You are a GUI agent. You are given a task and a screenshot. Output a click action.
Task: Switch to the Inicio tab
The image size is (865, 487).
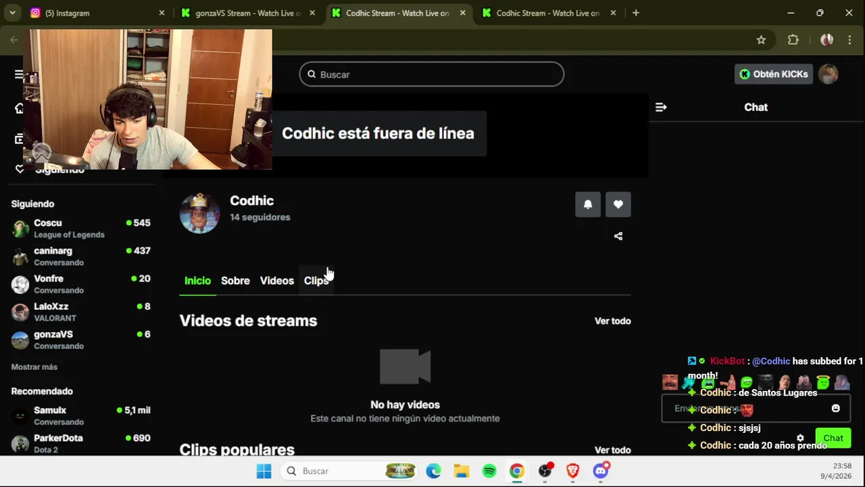tap(197, 281)
